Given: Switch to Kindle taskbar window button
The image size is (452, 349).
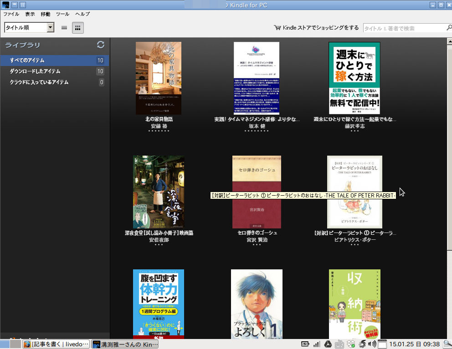Looking at the screenshot, I should pyautogui.click(x=125, y=344).
